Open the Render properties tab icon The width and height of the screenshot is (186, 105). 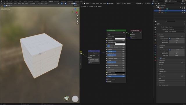(155, 27)
